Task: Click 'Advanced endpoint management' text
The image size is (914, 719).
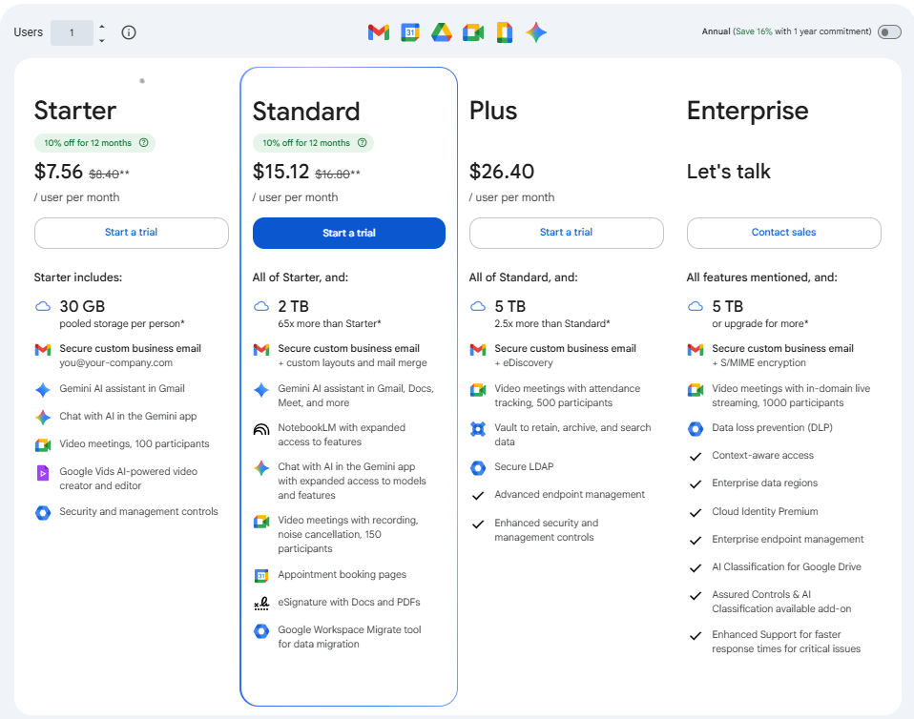Action: pyautogui.click(x=570, y=495)
